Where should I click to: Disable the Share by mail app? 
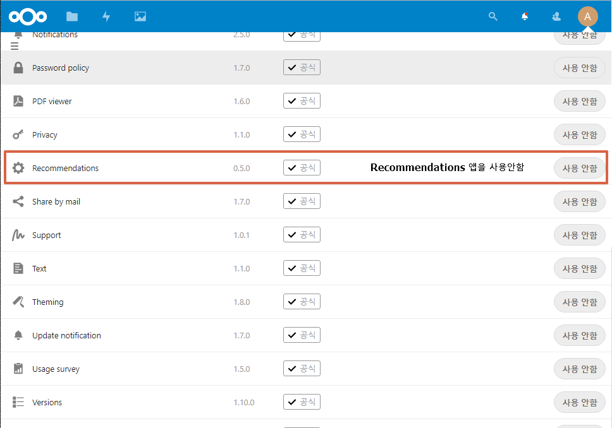pos(580,201)
